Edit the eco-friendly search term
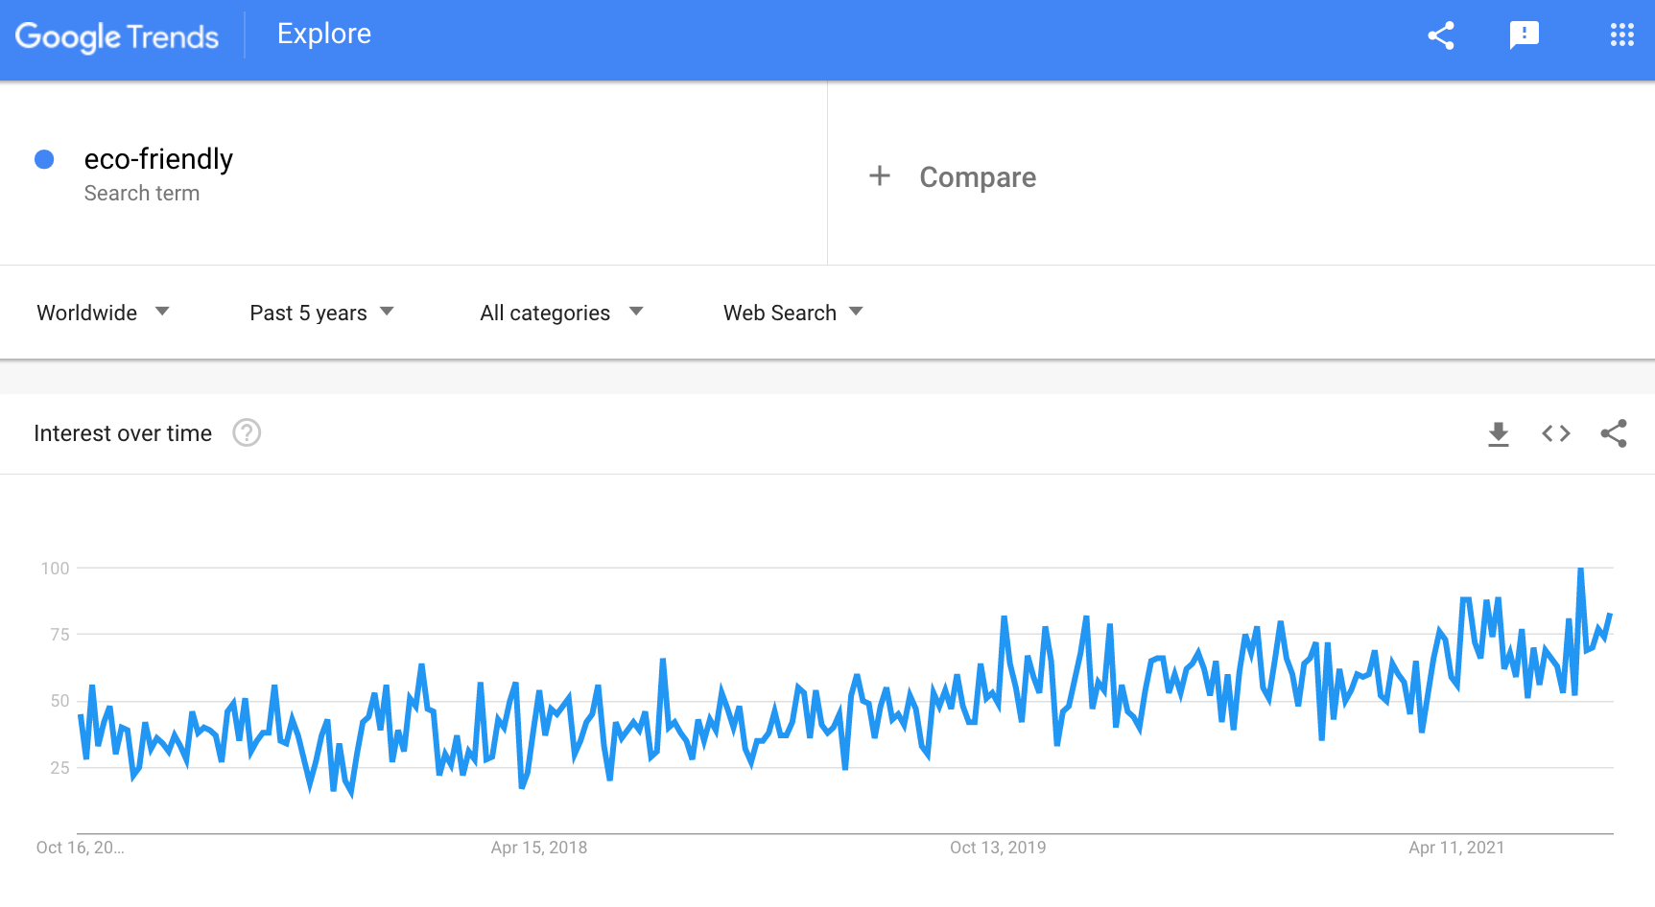The width and height of the screenshot is (1655, 907). pyautogui.click(x=158, y=159)
